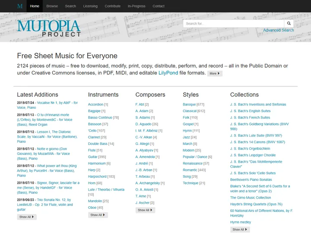Select composer A. Archangelsky

(148, 183)
